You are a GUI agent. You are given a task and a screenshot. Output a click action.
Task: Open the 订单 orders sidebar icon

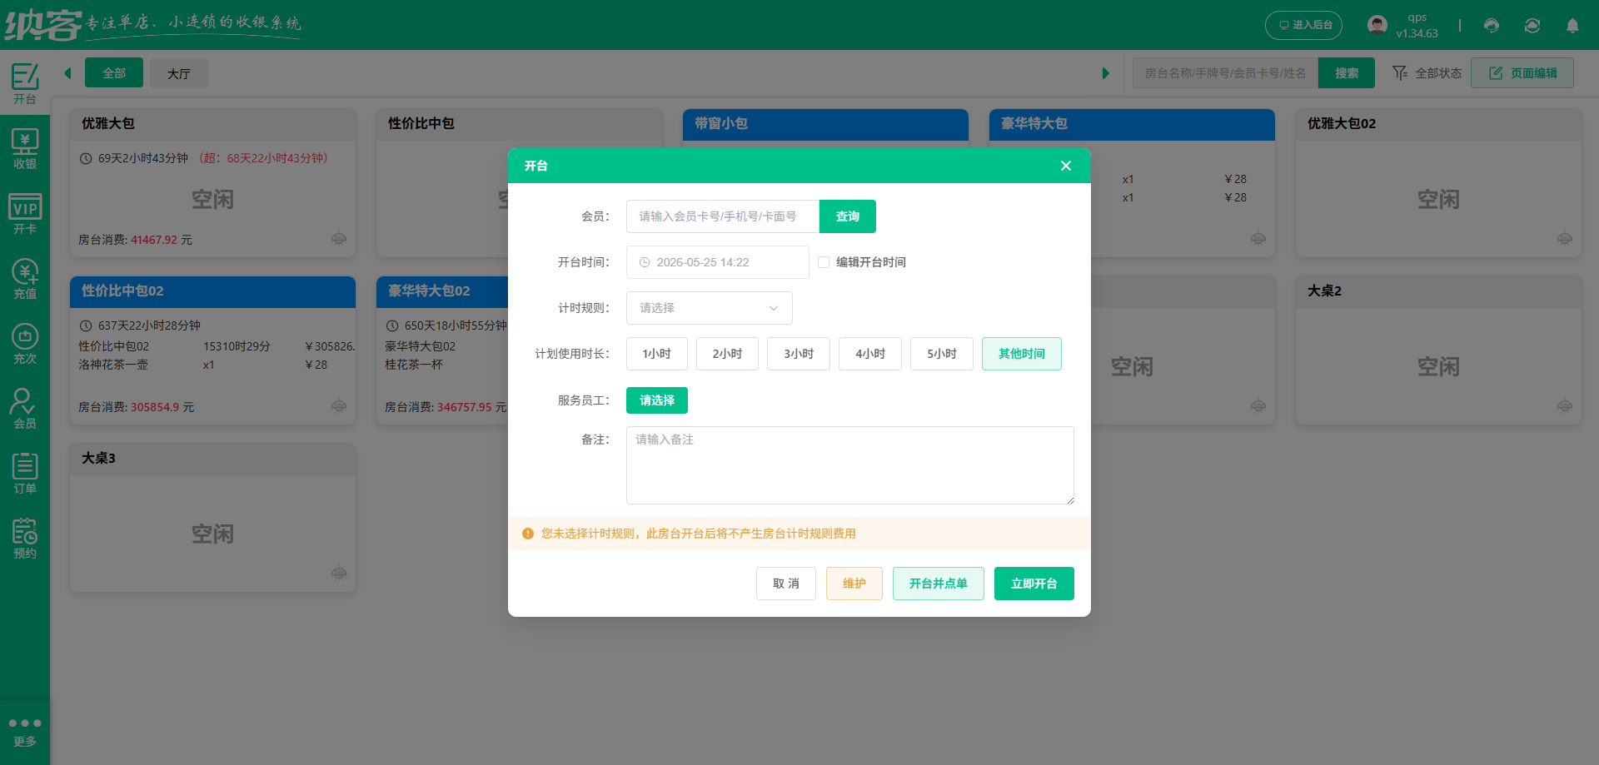25,474
